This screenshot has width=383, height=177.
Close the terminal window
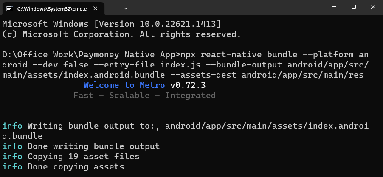tap(373, 7)
